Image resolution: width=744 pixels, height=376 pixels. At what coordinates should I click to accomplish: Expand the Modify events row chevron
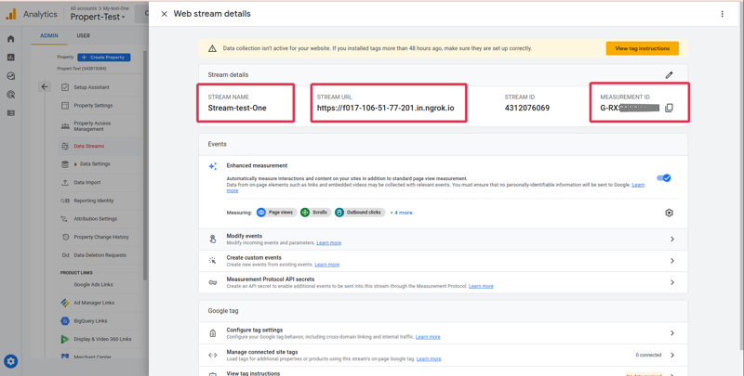[x=672, y=240]
